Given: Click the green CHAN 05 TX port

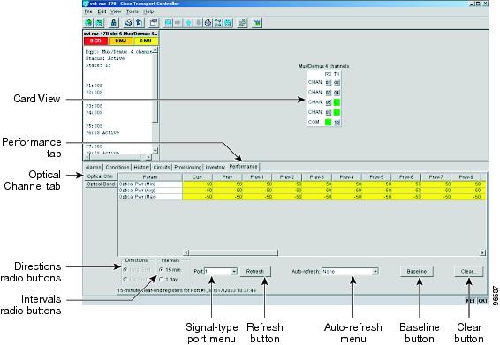Looking at the screenshot, I should click(x=337, y=102).
